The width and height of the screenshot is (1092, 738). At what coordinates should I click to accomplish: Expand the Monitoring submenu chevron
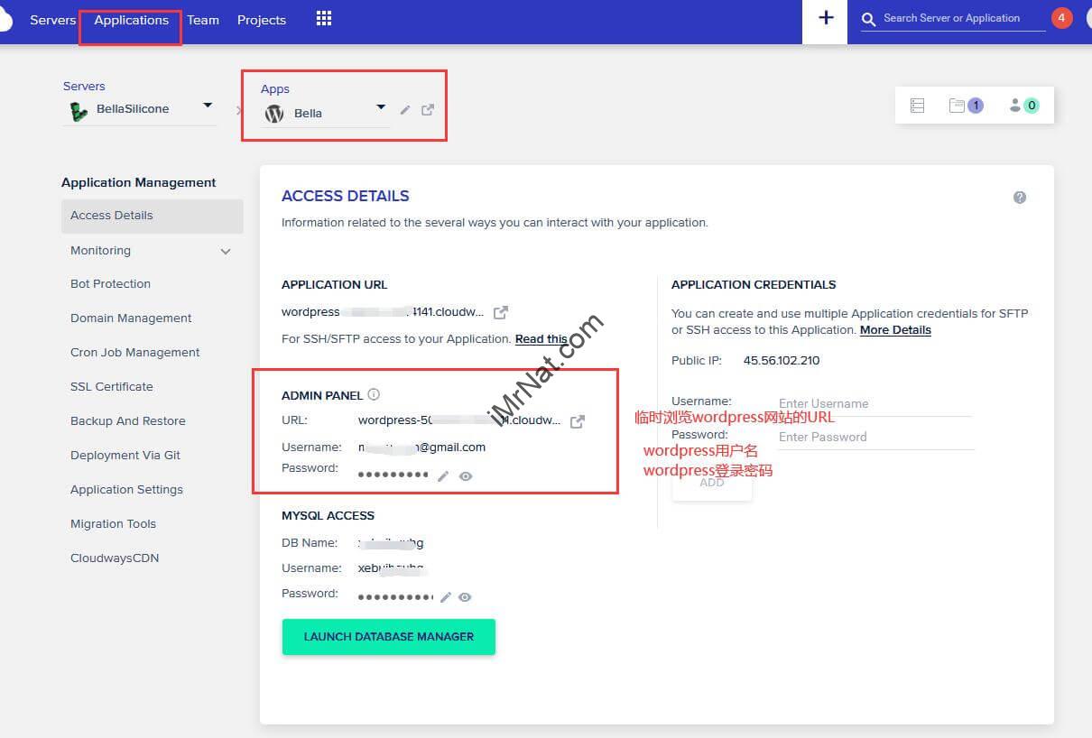(x=226, y=252)
